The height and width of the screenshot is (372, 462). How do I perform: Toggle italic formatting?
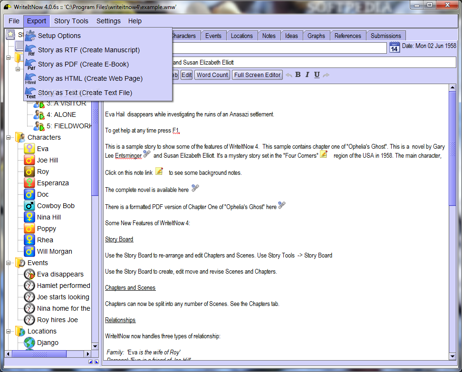pos(308,75)
